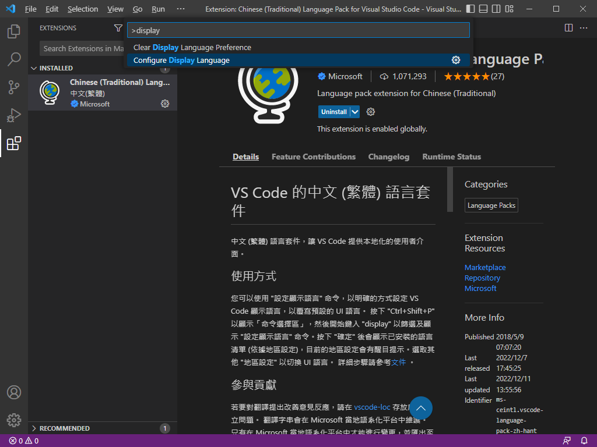597x447 pixels.
Task: Select Clear Display Language Preference command
Action: tap(298, 48)
